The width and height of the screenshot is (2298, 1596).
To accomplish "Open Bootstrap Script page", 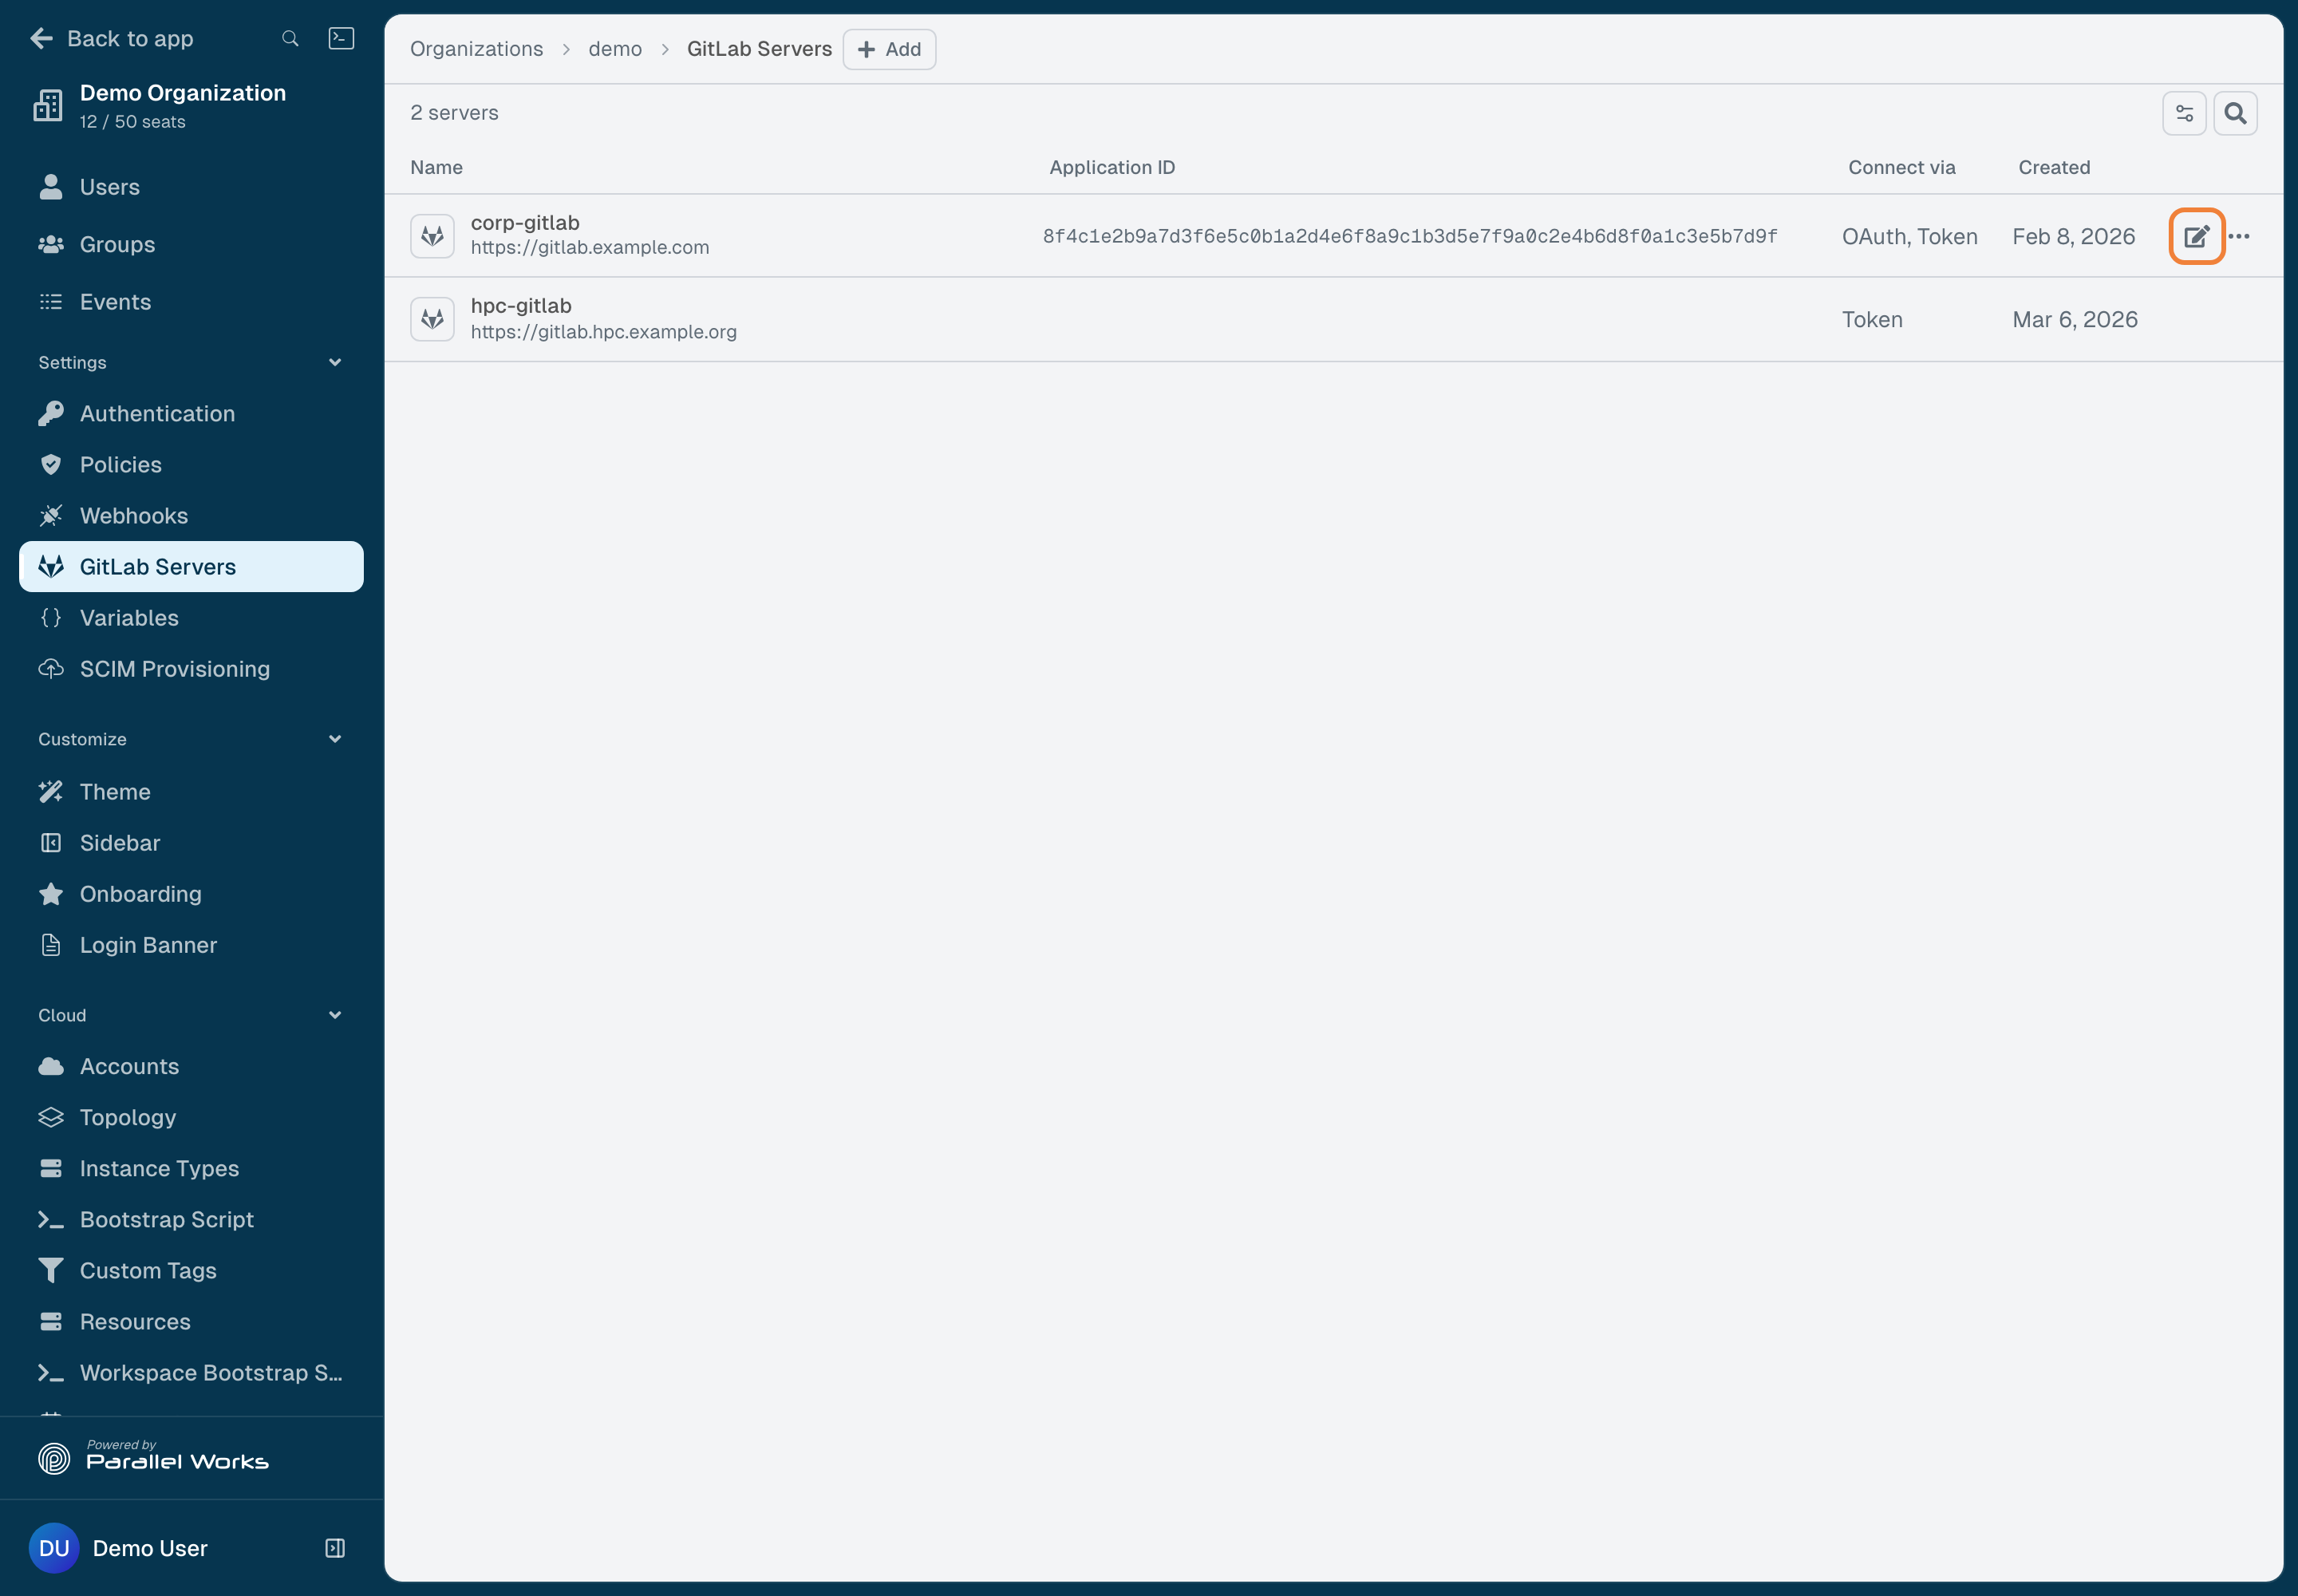I will [191, 1219].
